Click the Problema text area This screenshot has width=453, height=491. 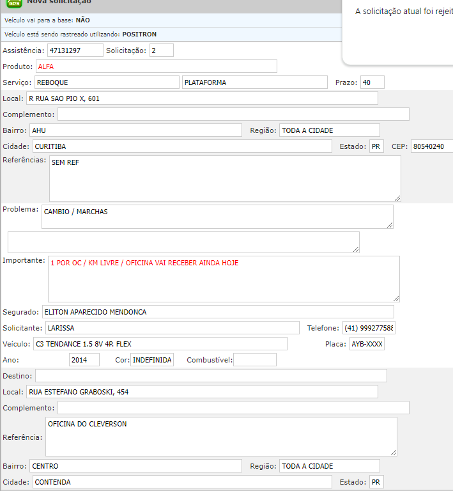pyautogui.click(x=217, y=217)
